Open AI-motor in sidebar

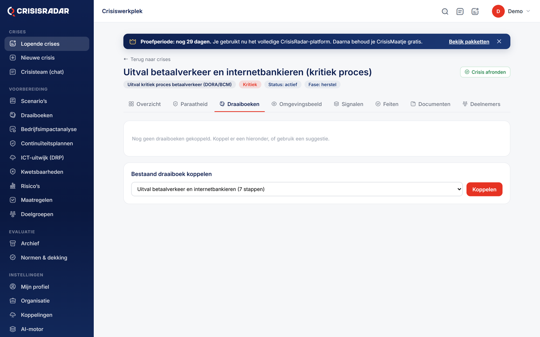[x=47, y=329]
